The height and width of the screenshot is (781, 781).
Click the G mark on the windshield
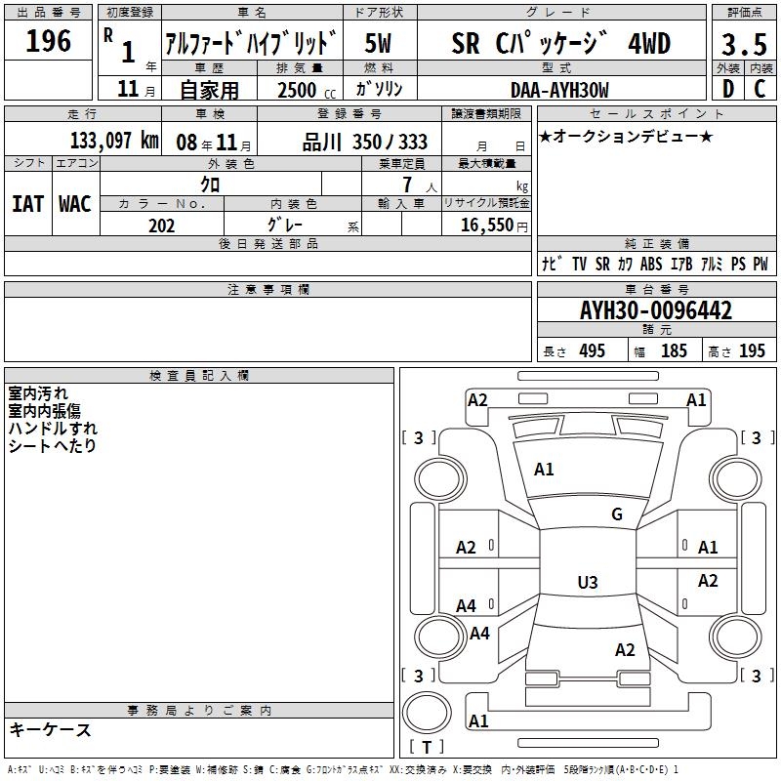click(x=617, y=514)
